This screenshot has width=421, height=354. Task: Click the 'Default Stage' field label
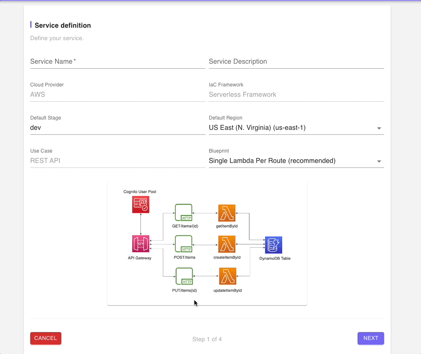tap(46, 118)
